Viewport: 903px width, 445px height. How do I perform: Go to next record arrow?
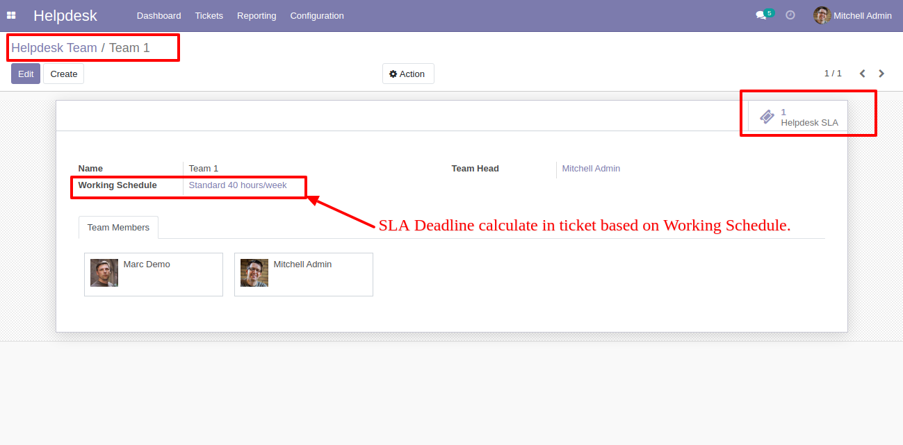(x=881, y=74)
